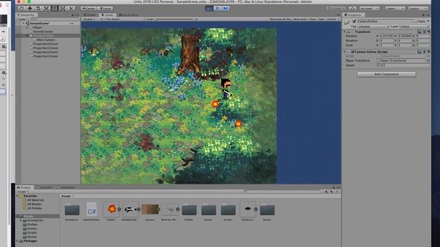The width and height of the screenshot is (440, 247).
Task: Open the Collab dropdown
Action: pyautogui.click(x=336, y=8)
